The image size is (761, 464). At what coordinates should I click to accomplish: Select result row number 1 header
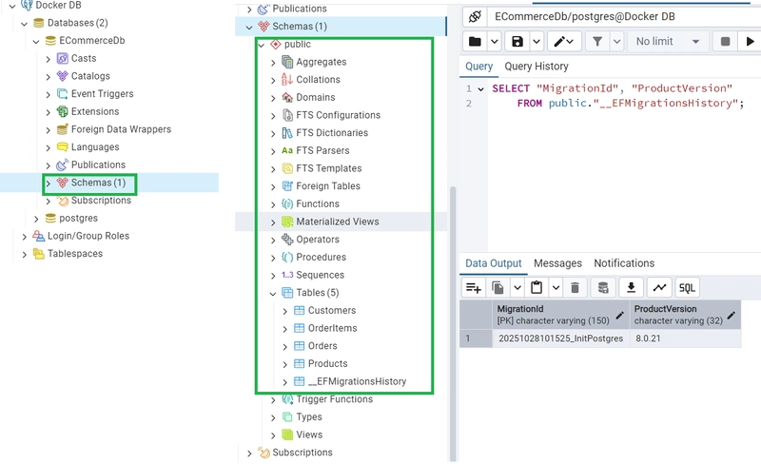[x=477, y=338]
